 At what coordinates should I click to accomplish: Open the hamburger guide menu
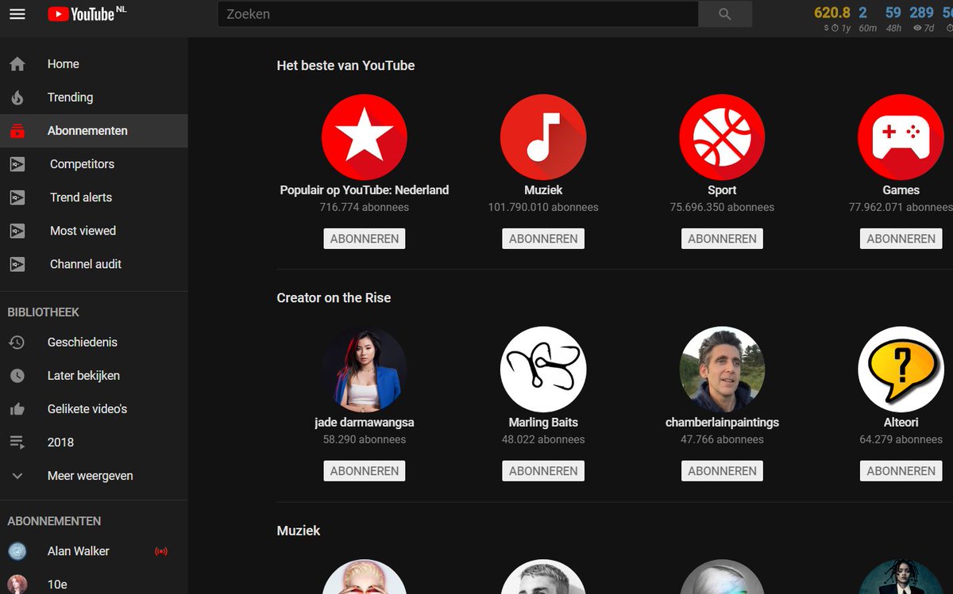point(17,14)
